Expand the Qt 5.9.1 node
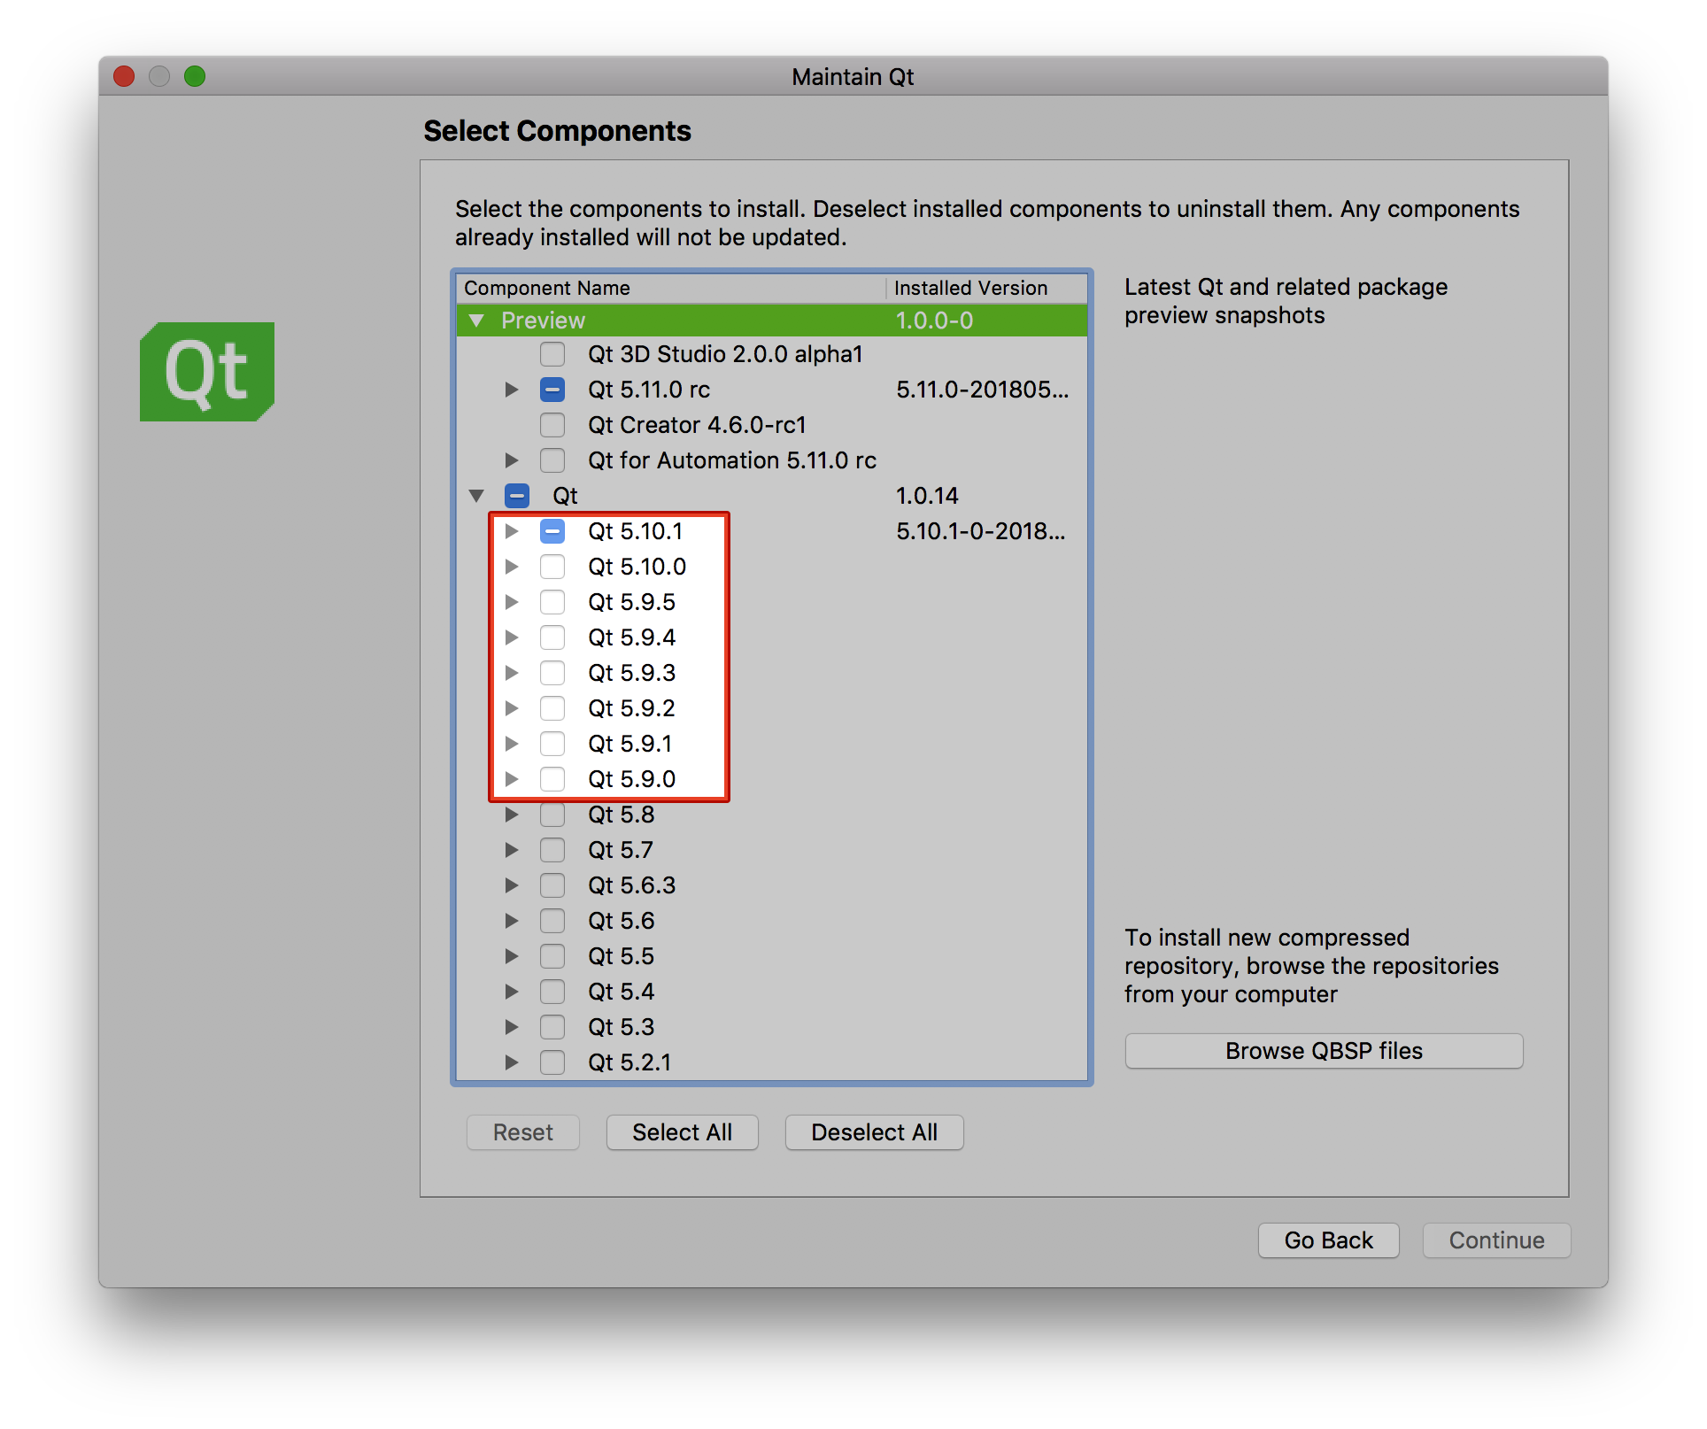 point(512,744)
